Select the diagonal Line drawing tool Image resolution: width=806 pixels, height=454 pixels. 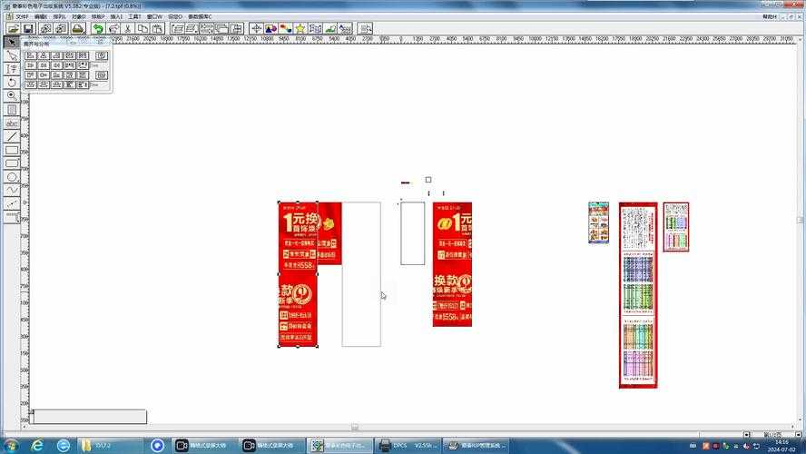point(12,136)
